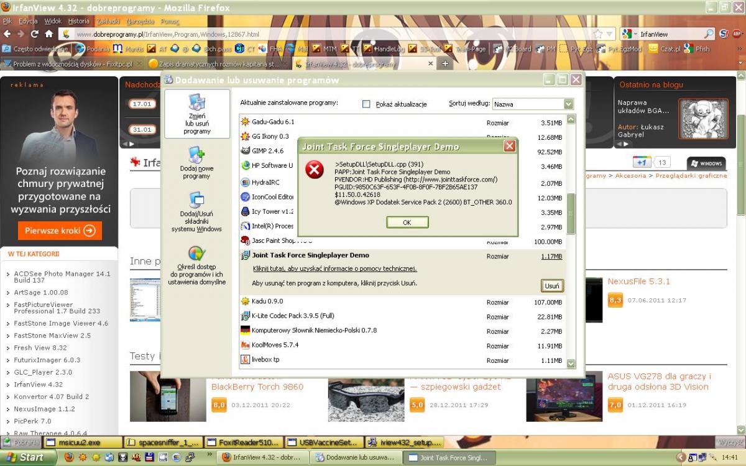
Task: Select the livebox tp program icon
Action: (x=246, y=360)
